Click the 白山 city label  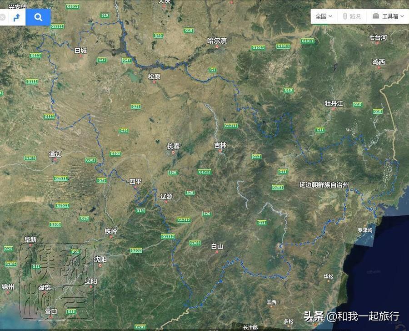click(x=217, y=246)
